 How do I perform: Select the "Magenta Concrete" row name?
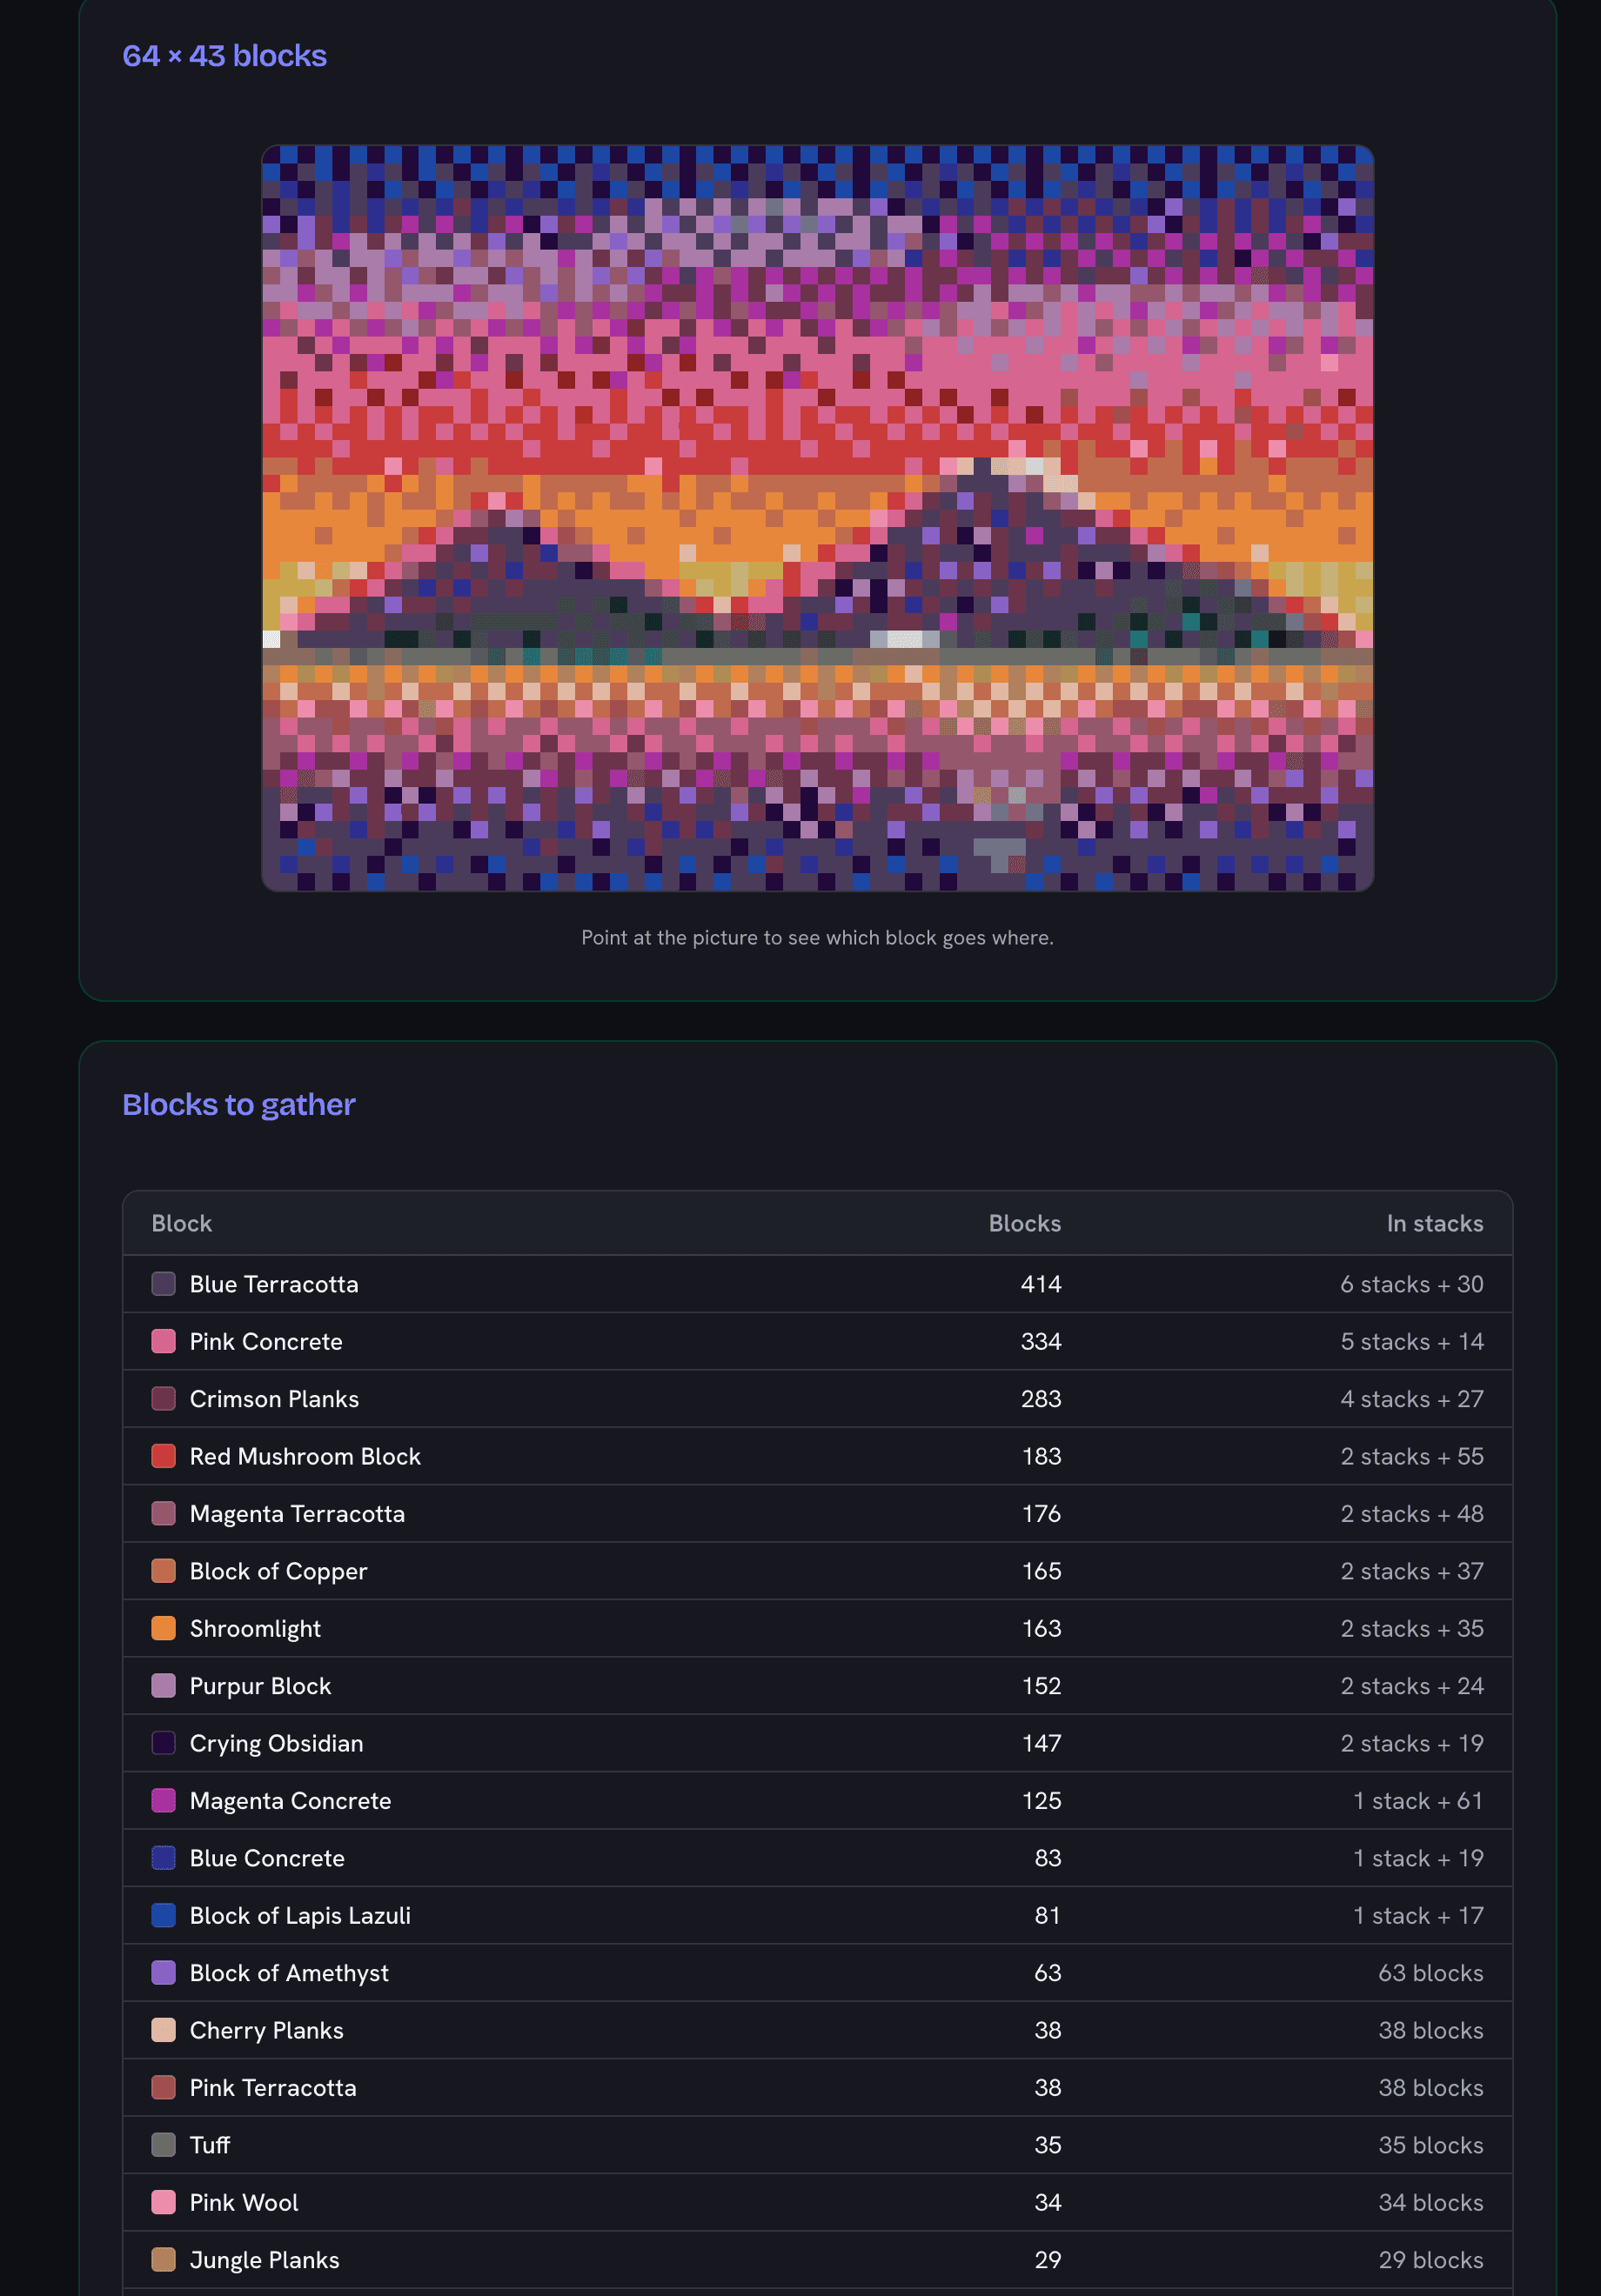(291, 1801)
